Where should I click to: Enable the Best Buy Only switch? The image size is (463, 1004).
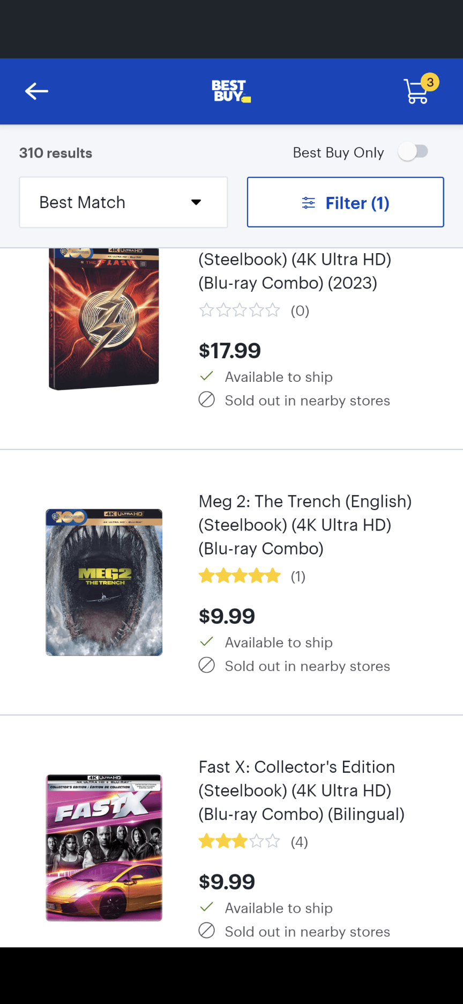413,152
